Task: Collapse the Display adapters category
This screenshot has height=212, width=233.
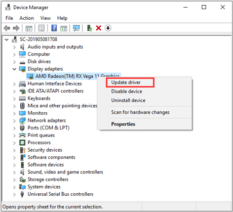Action: pyautogui.click(x=14, y=69)
